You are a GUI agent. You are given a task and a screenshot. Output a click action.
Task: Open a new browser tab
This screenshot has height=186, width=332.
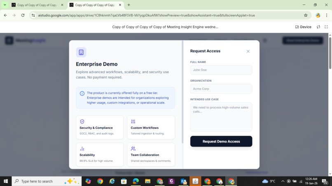[x=129, y=5]
